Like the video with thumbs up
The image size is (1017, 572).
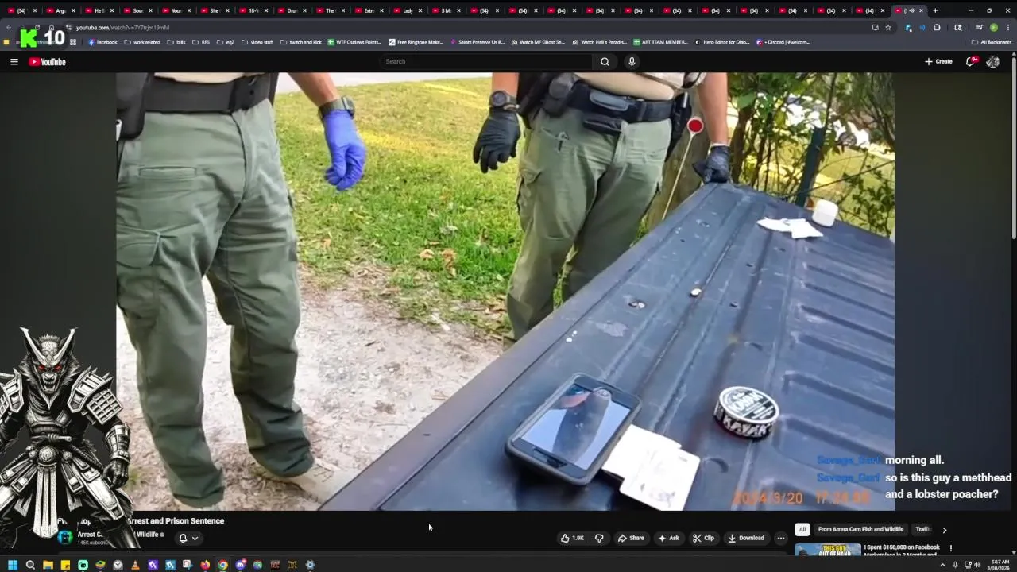pos(573,538)
